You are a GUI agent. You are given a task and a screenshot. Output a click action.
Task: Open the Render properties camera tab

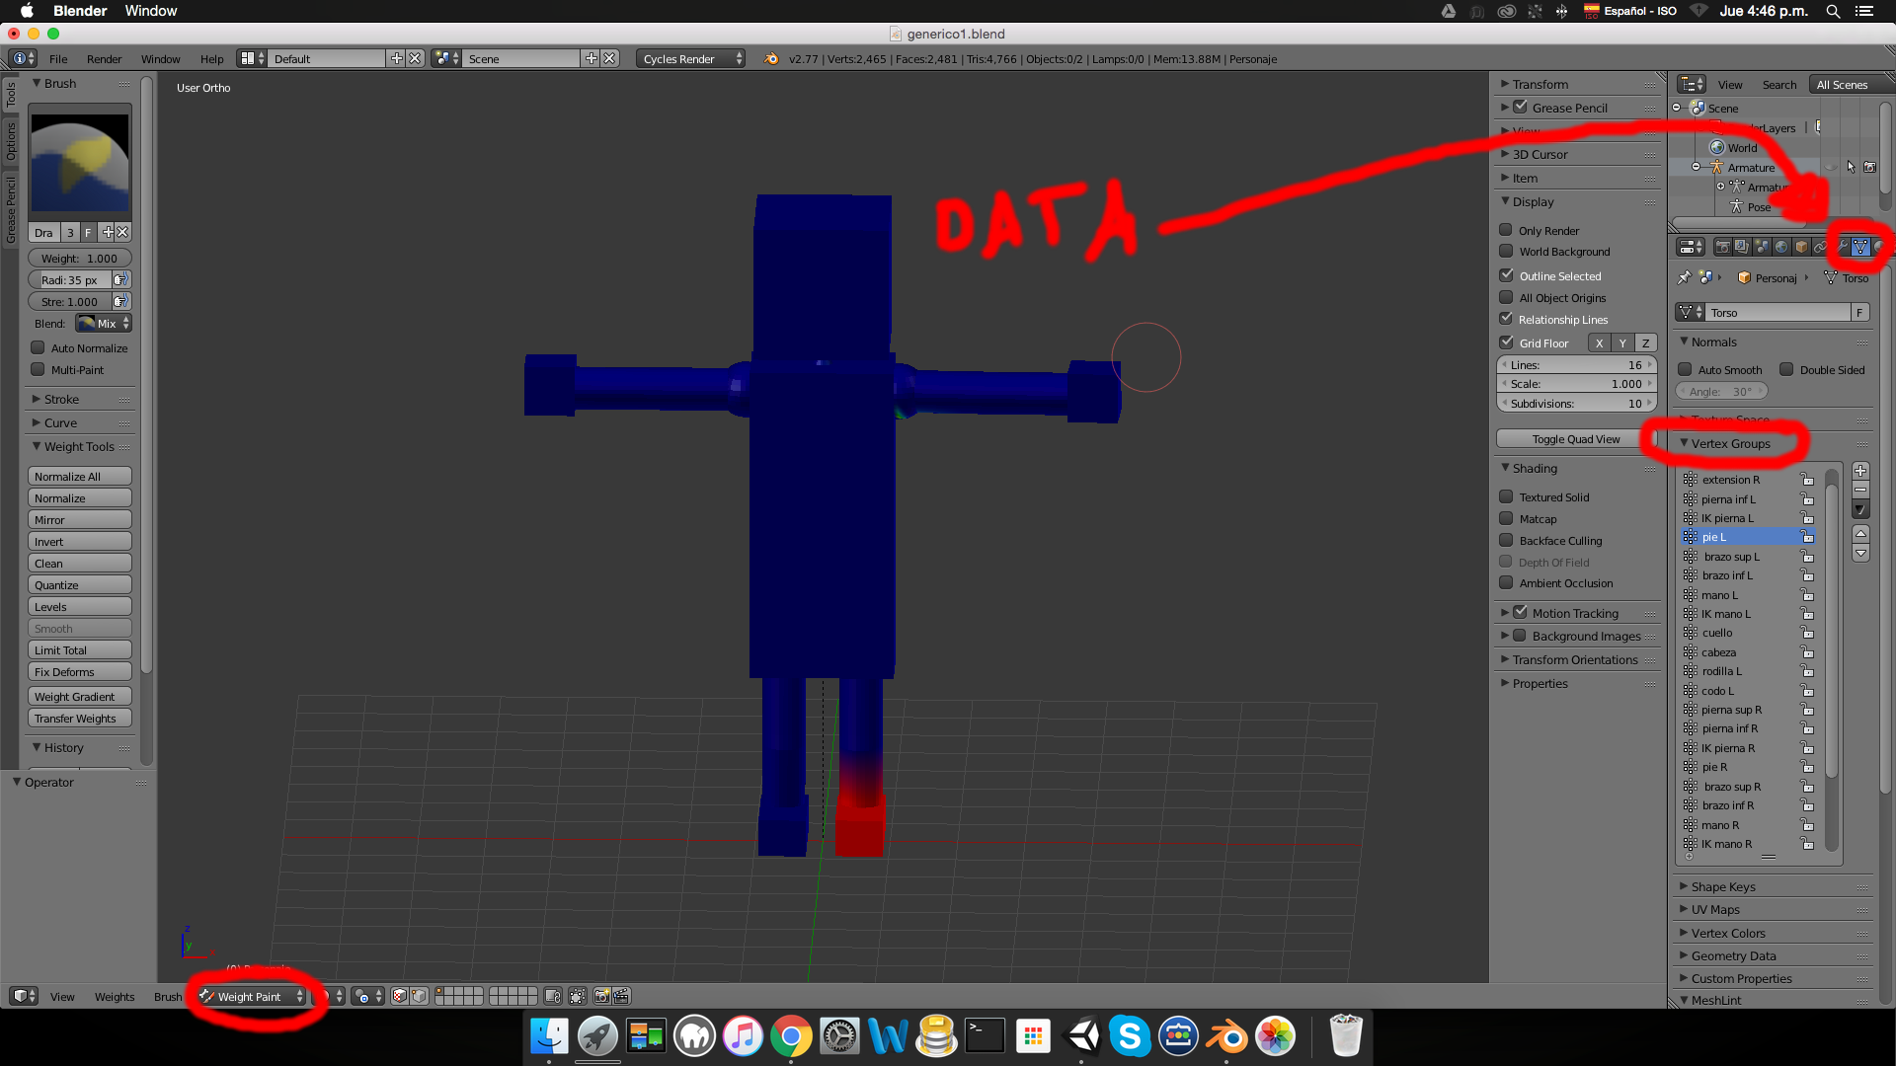(x=1723, y=247)
